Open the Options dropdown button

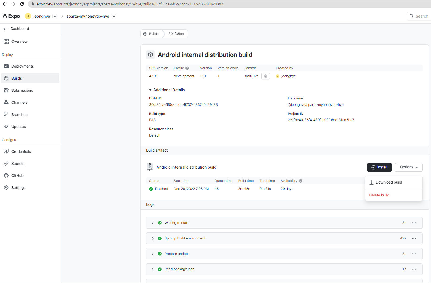click(x=409, y=167)
